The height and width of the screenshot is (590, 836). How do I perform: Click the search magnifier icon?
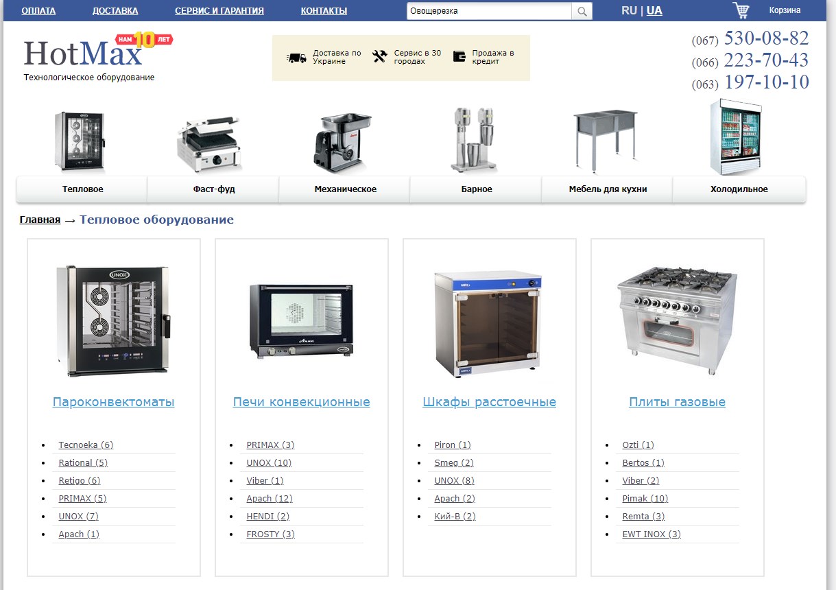point(582,11)
